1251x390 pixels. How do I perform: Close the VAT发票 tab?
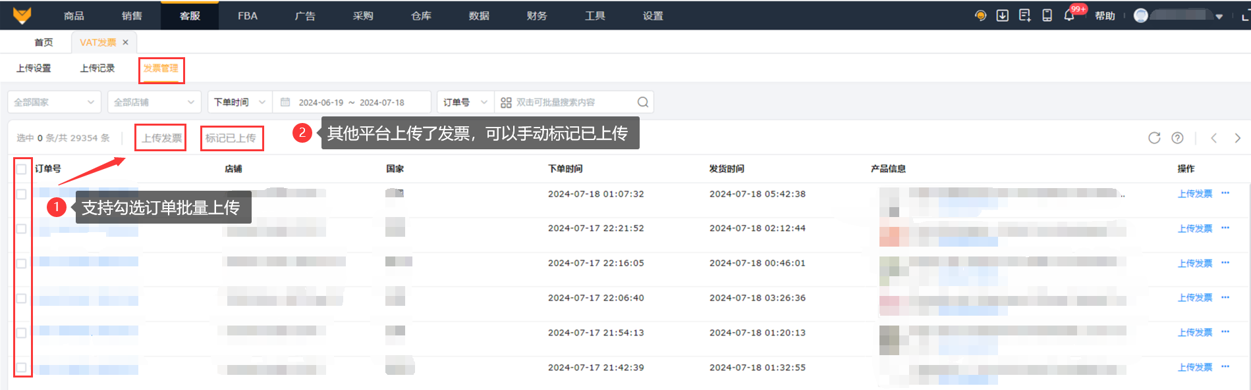click(x=125, y=42)
